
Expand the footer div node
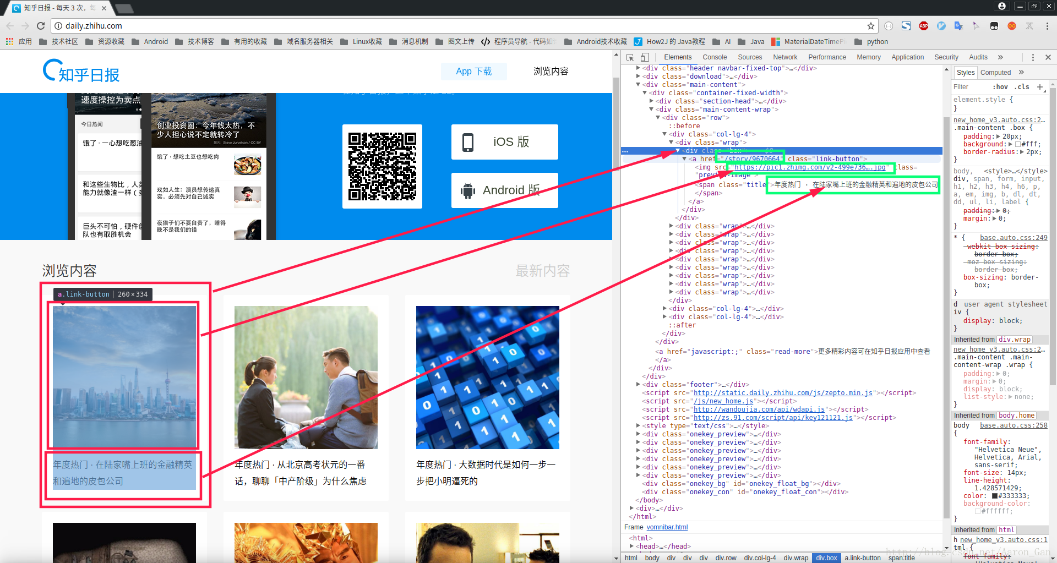click(x=638, y=385)
